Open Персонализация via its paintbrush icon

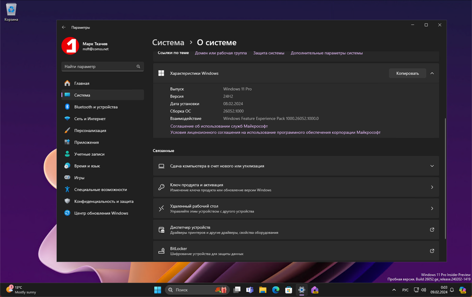(x=67, y=130)
